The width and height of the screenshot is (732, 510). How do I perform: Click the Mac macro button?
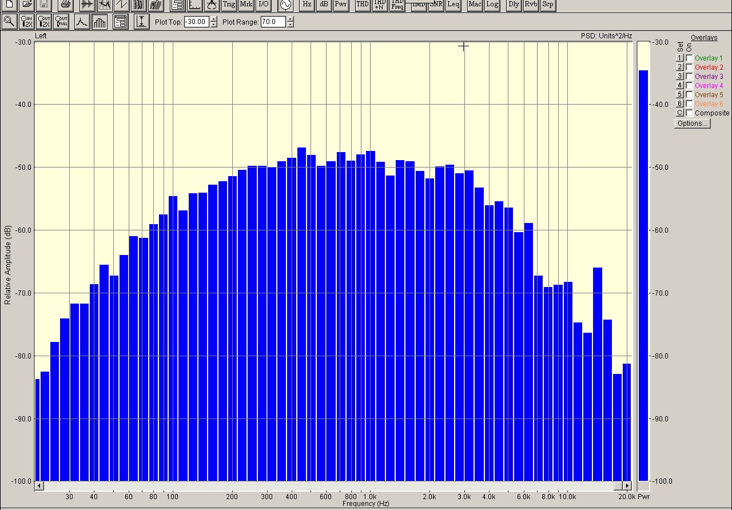point(475,5)
